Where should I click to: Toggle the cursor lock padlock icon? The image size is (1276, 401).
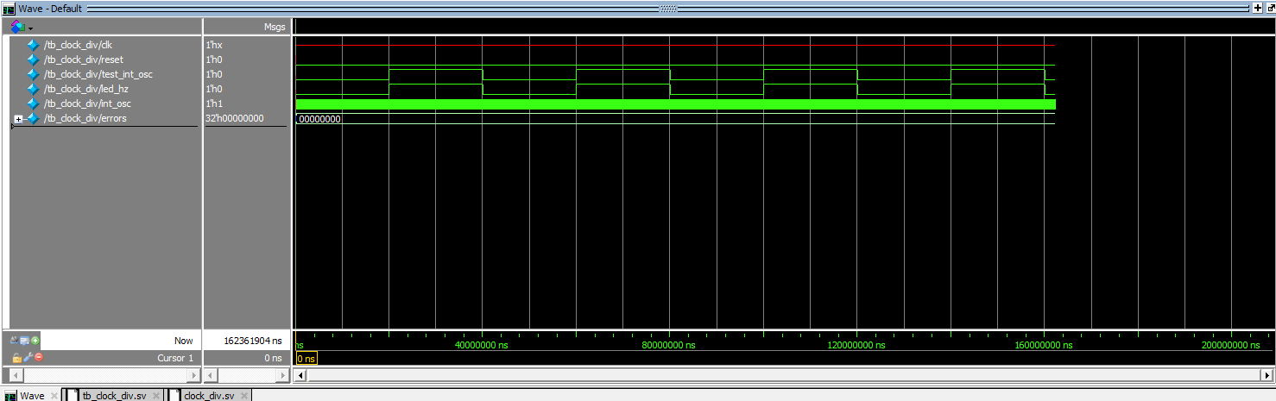(16, 358)
